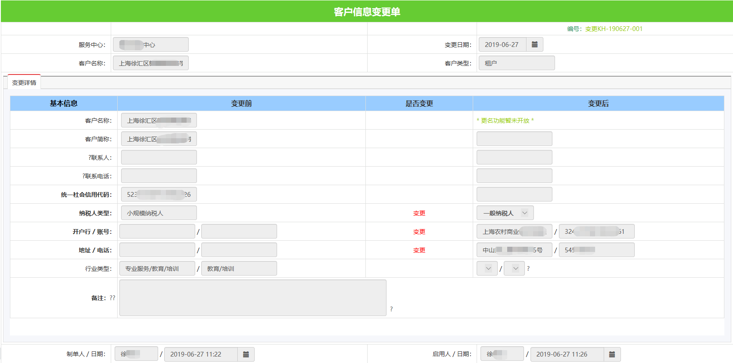This screenshot has width=733, height=363.
Task: Click the 变更后 bank name field 上海农村商业
Action: click(514, 232)
